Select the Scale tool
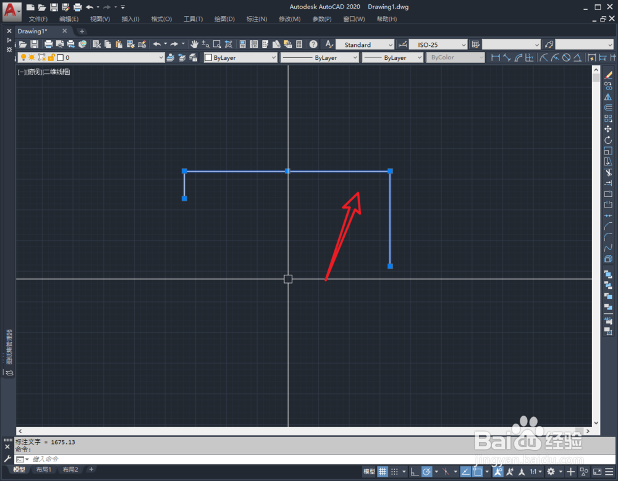618x481 pixels. 608,151
